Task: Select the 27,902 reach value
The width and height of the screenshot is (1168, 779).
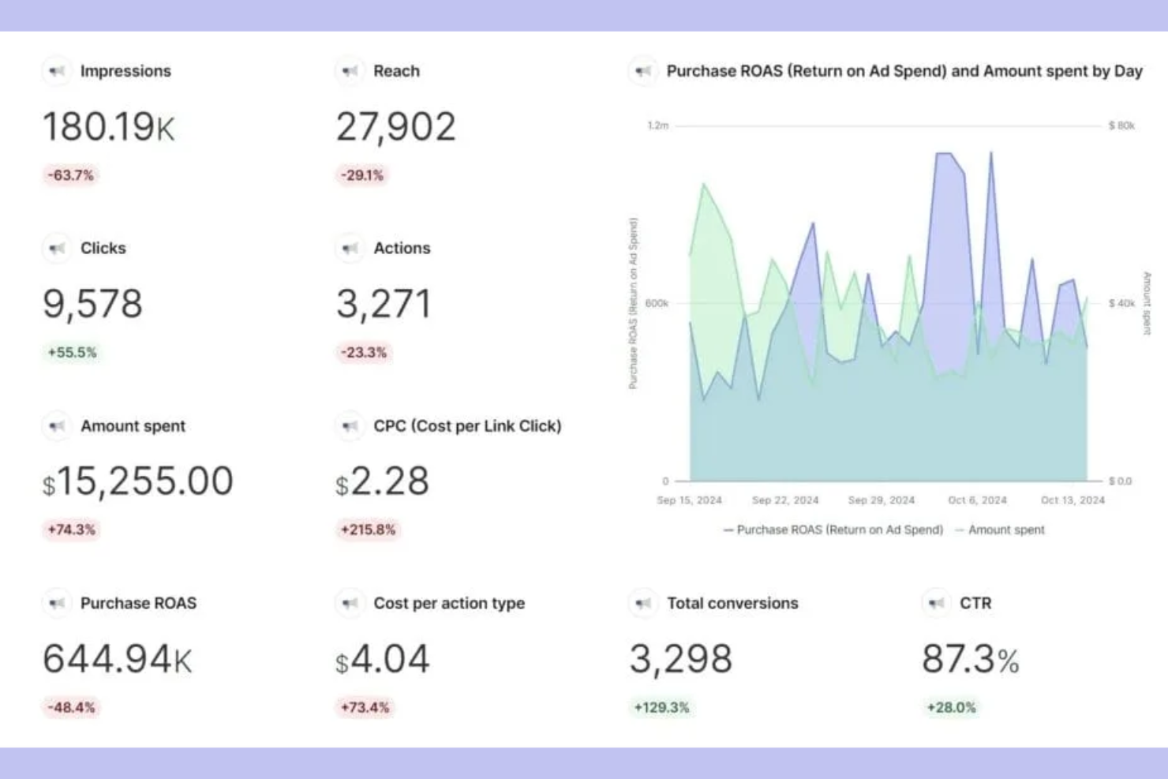Action: point(396,126)
